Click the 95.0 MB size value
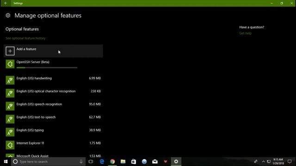296x166 pixels. click(95, 104)
